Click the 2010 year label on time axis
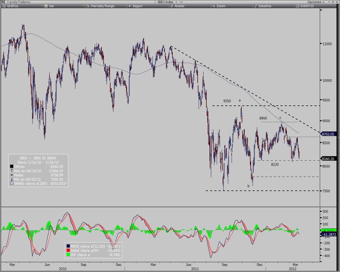Viewport: 340px width, 272px height. [63, 269]
